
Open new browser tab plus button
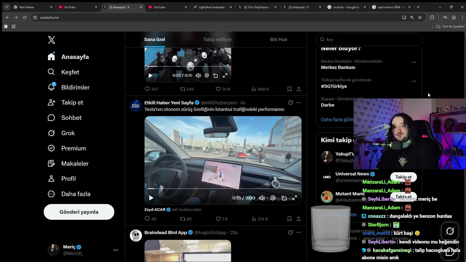(x=418, y=7)
